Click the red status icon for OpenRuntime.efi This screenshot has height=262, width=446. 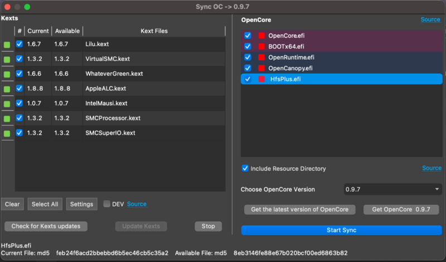point(261,57)
